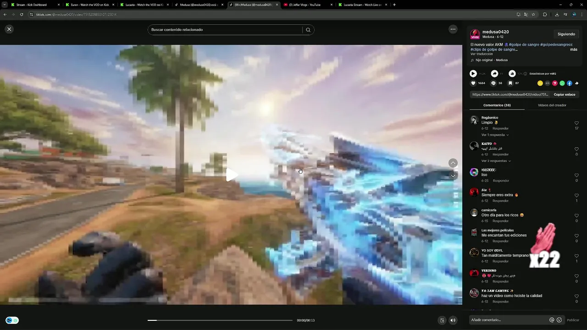Click the blue toggle at bottom left
Screen dimensions: 587x330
[12, 320]
